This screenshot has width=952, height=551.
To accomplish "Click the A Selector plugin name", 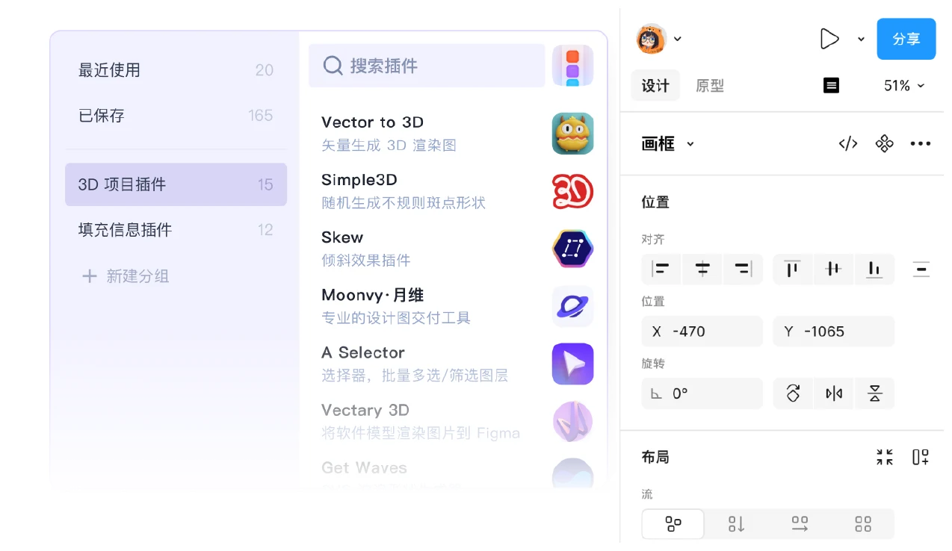I will [363, 352].
